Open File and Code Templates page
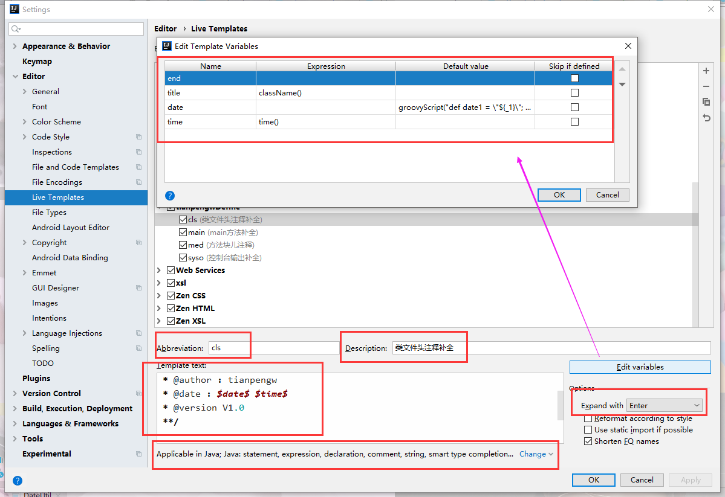The image size is (725, 497). click(76, 167)
